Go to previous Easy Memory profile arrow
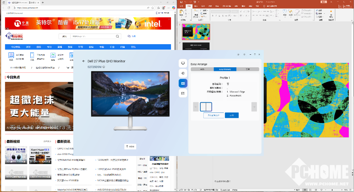 [x=196, y=107]
